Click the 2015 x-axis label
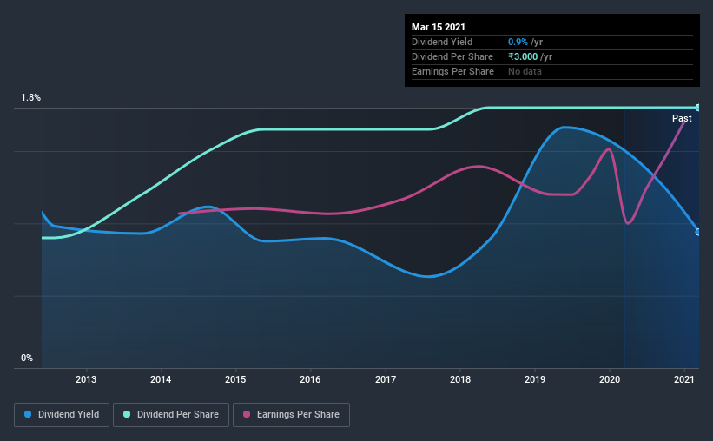The image size is (713, 441). 235,379
